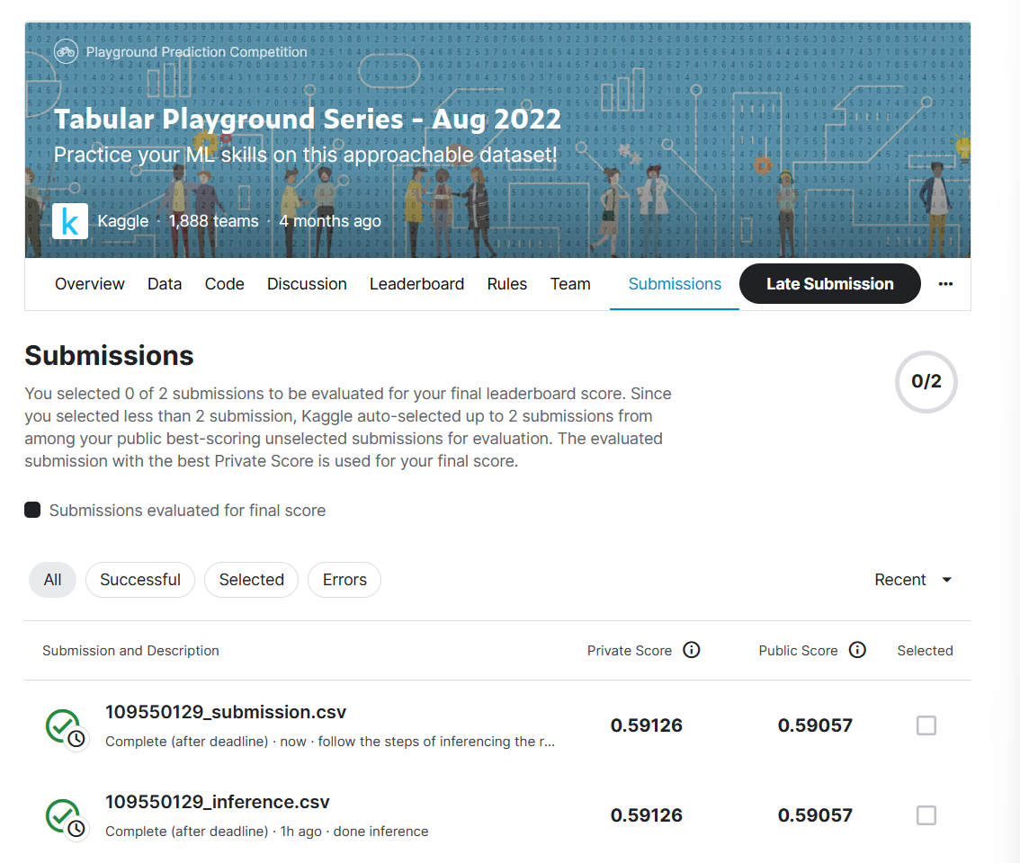Click the Kaggle host name link
This screenshot has height=863, width=1020.
click(x=123, y=221)
